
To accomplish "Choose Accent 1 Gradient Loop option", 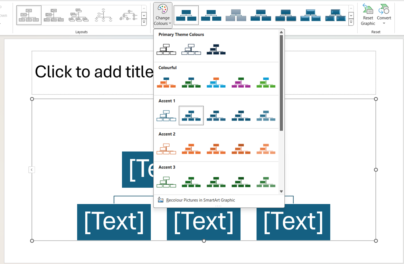I will [241, 116].
